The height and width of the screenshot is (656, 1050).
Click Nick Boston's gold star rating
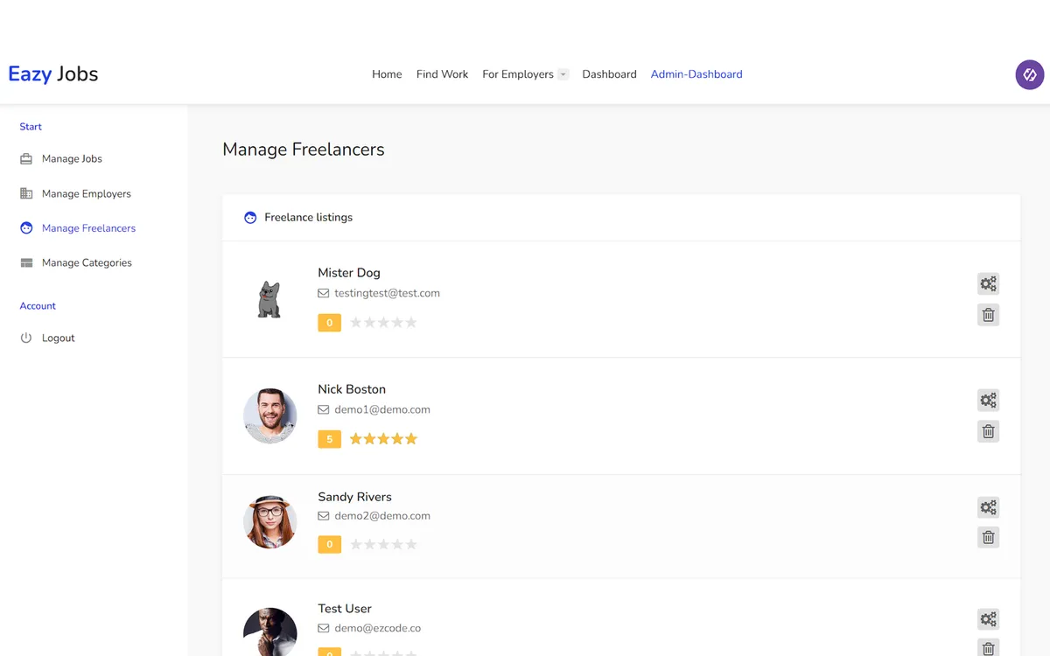point(383,439)
